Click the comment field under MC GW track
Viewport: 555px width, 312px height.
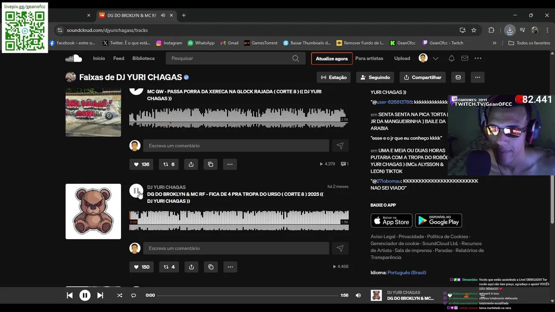(236, 146)
